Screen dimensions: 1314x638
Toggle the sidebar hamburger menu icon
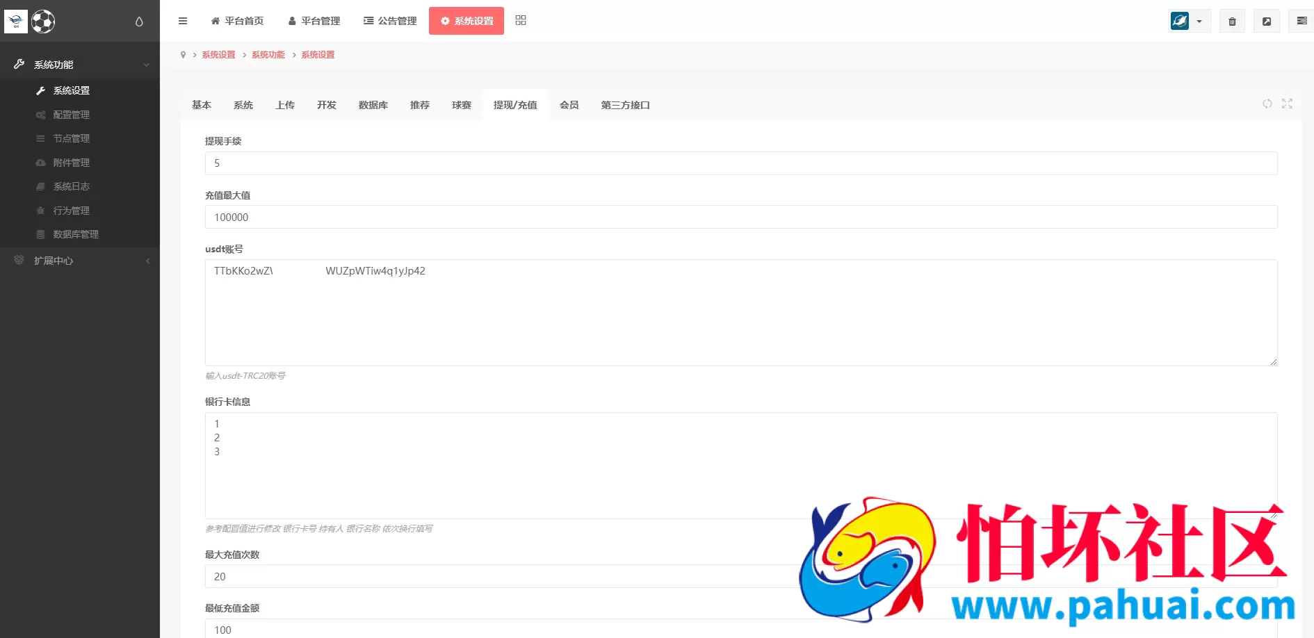pos(183,21)
